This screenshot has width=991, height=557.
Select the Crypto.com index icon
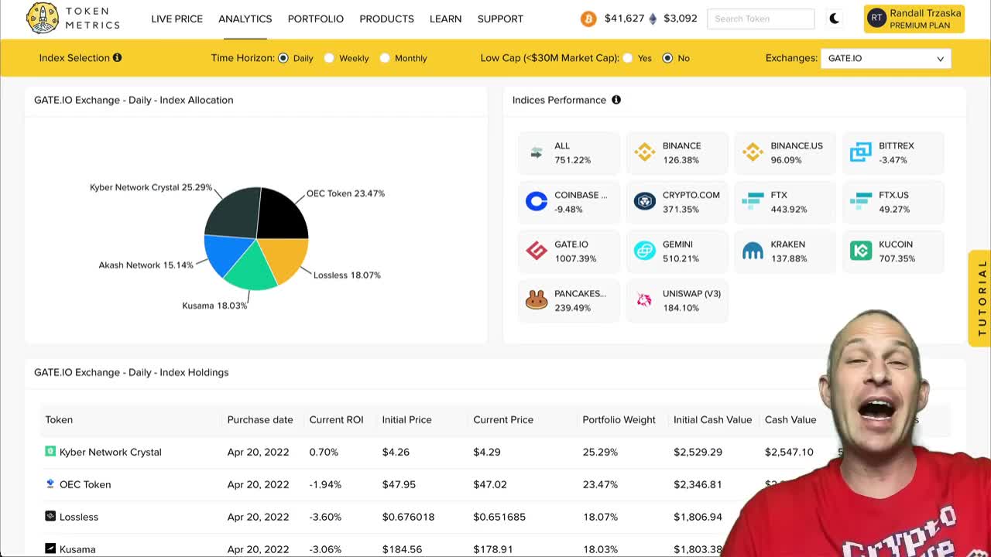click(644, 202)
